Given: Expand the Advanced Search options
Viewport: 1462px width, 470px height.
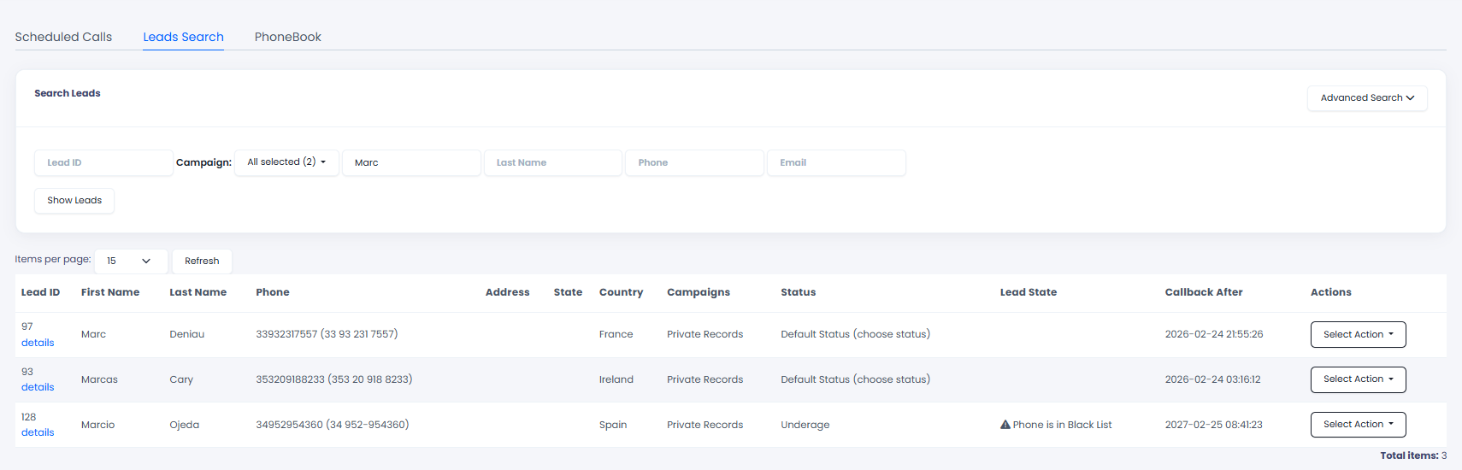Looking at the screenshot, I should tap(1367, 97).
